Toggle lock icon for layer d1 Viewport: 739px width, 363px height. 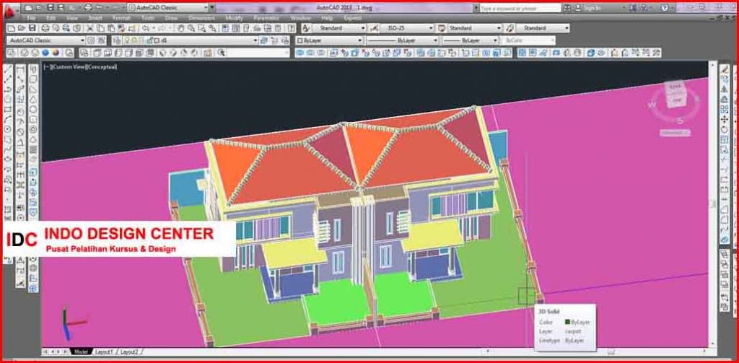pos(149,40)
